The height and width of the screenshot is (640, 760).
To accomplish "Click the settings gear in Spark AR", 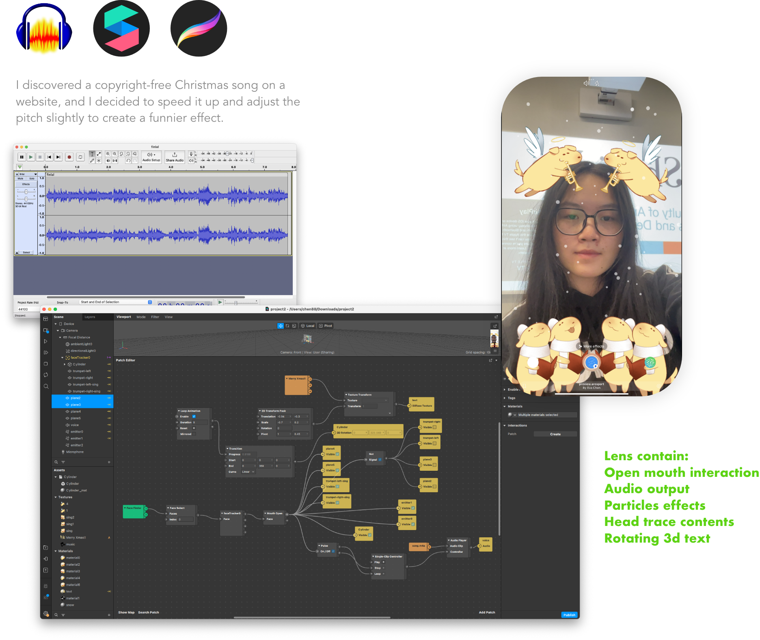I will [46, 614].
